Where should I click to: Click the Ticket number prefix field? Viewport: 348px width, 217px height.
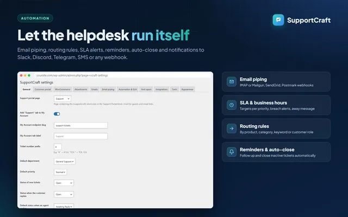(x=58, y=146)
